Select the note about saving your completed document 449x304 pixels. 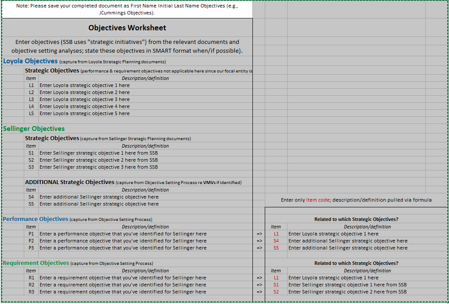pos(127,9)
